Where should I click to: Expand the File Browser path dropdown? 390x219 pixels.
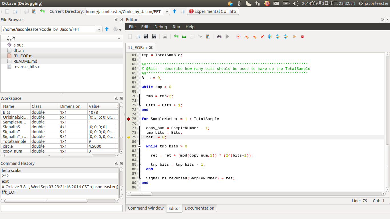click(x=99, y=29)
